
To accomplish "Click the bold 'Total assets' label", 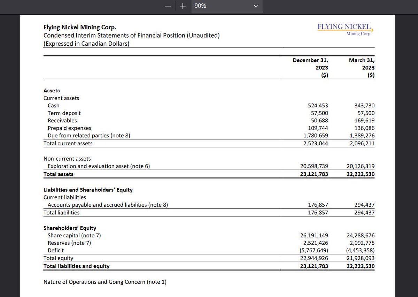I will tap(58, 174).
